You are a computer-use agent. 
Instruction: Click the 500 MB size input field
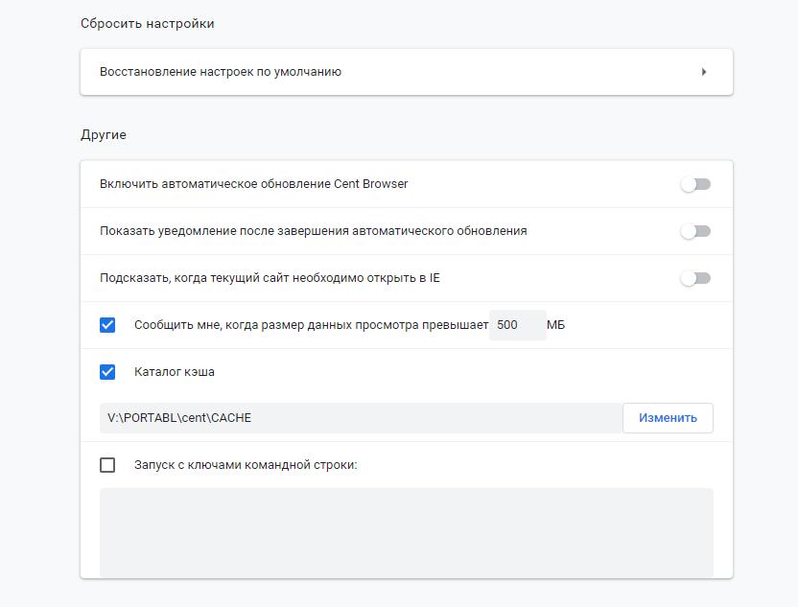pyautogui.click(x=518, y=325)
